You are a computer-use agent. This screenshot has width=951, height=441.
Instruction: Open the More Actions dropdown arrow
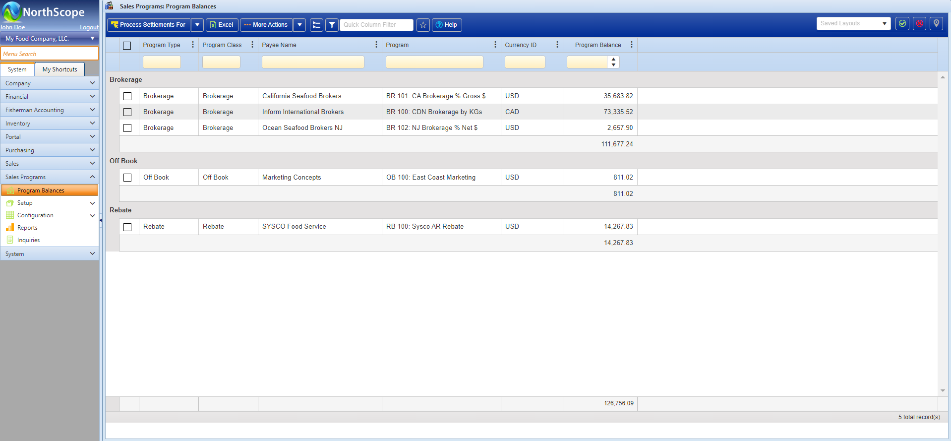299,25
